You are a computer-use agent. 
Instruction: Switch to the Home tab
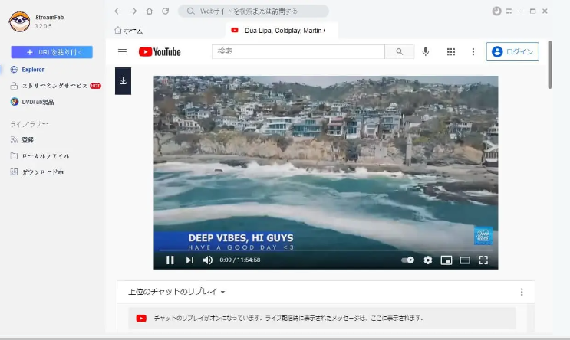[x=128, y=31]
